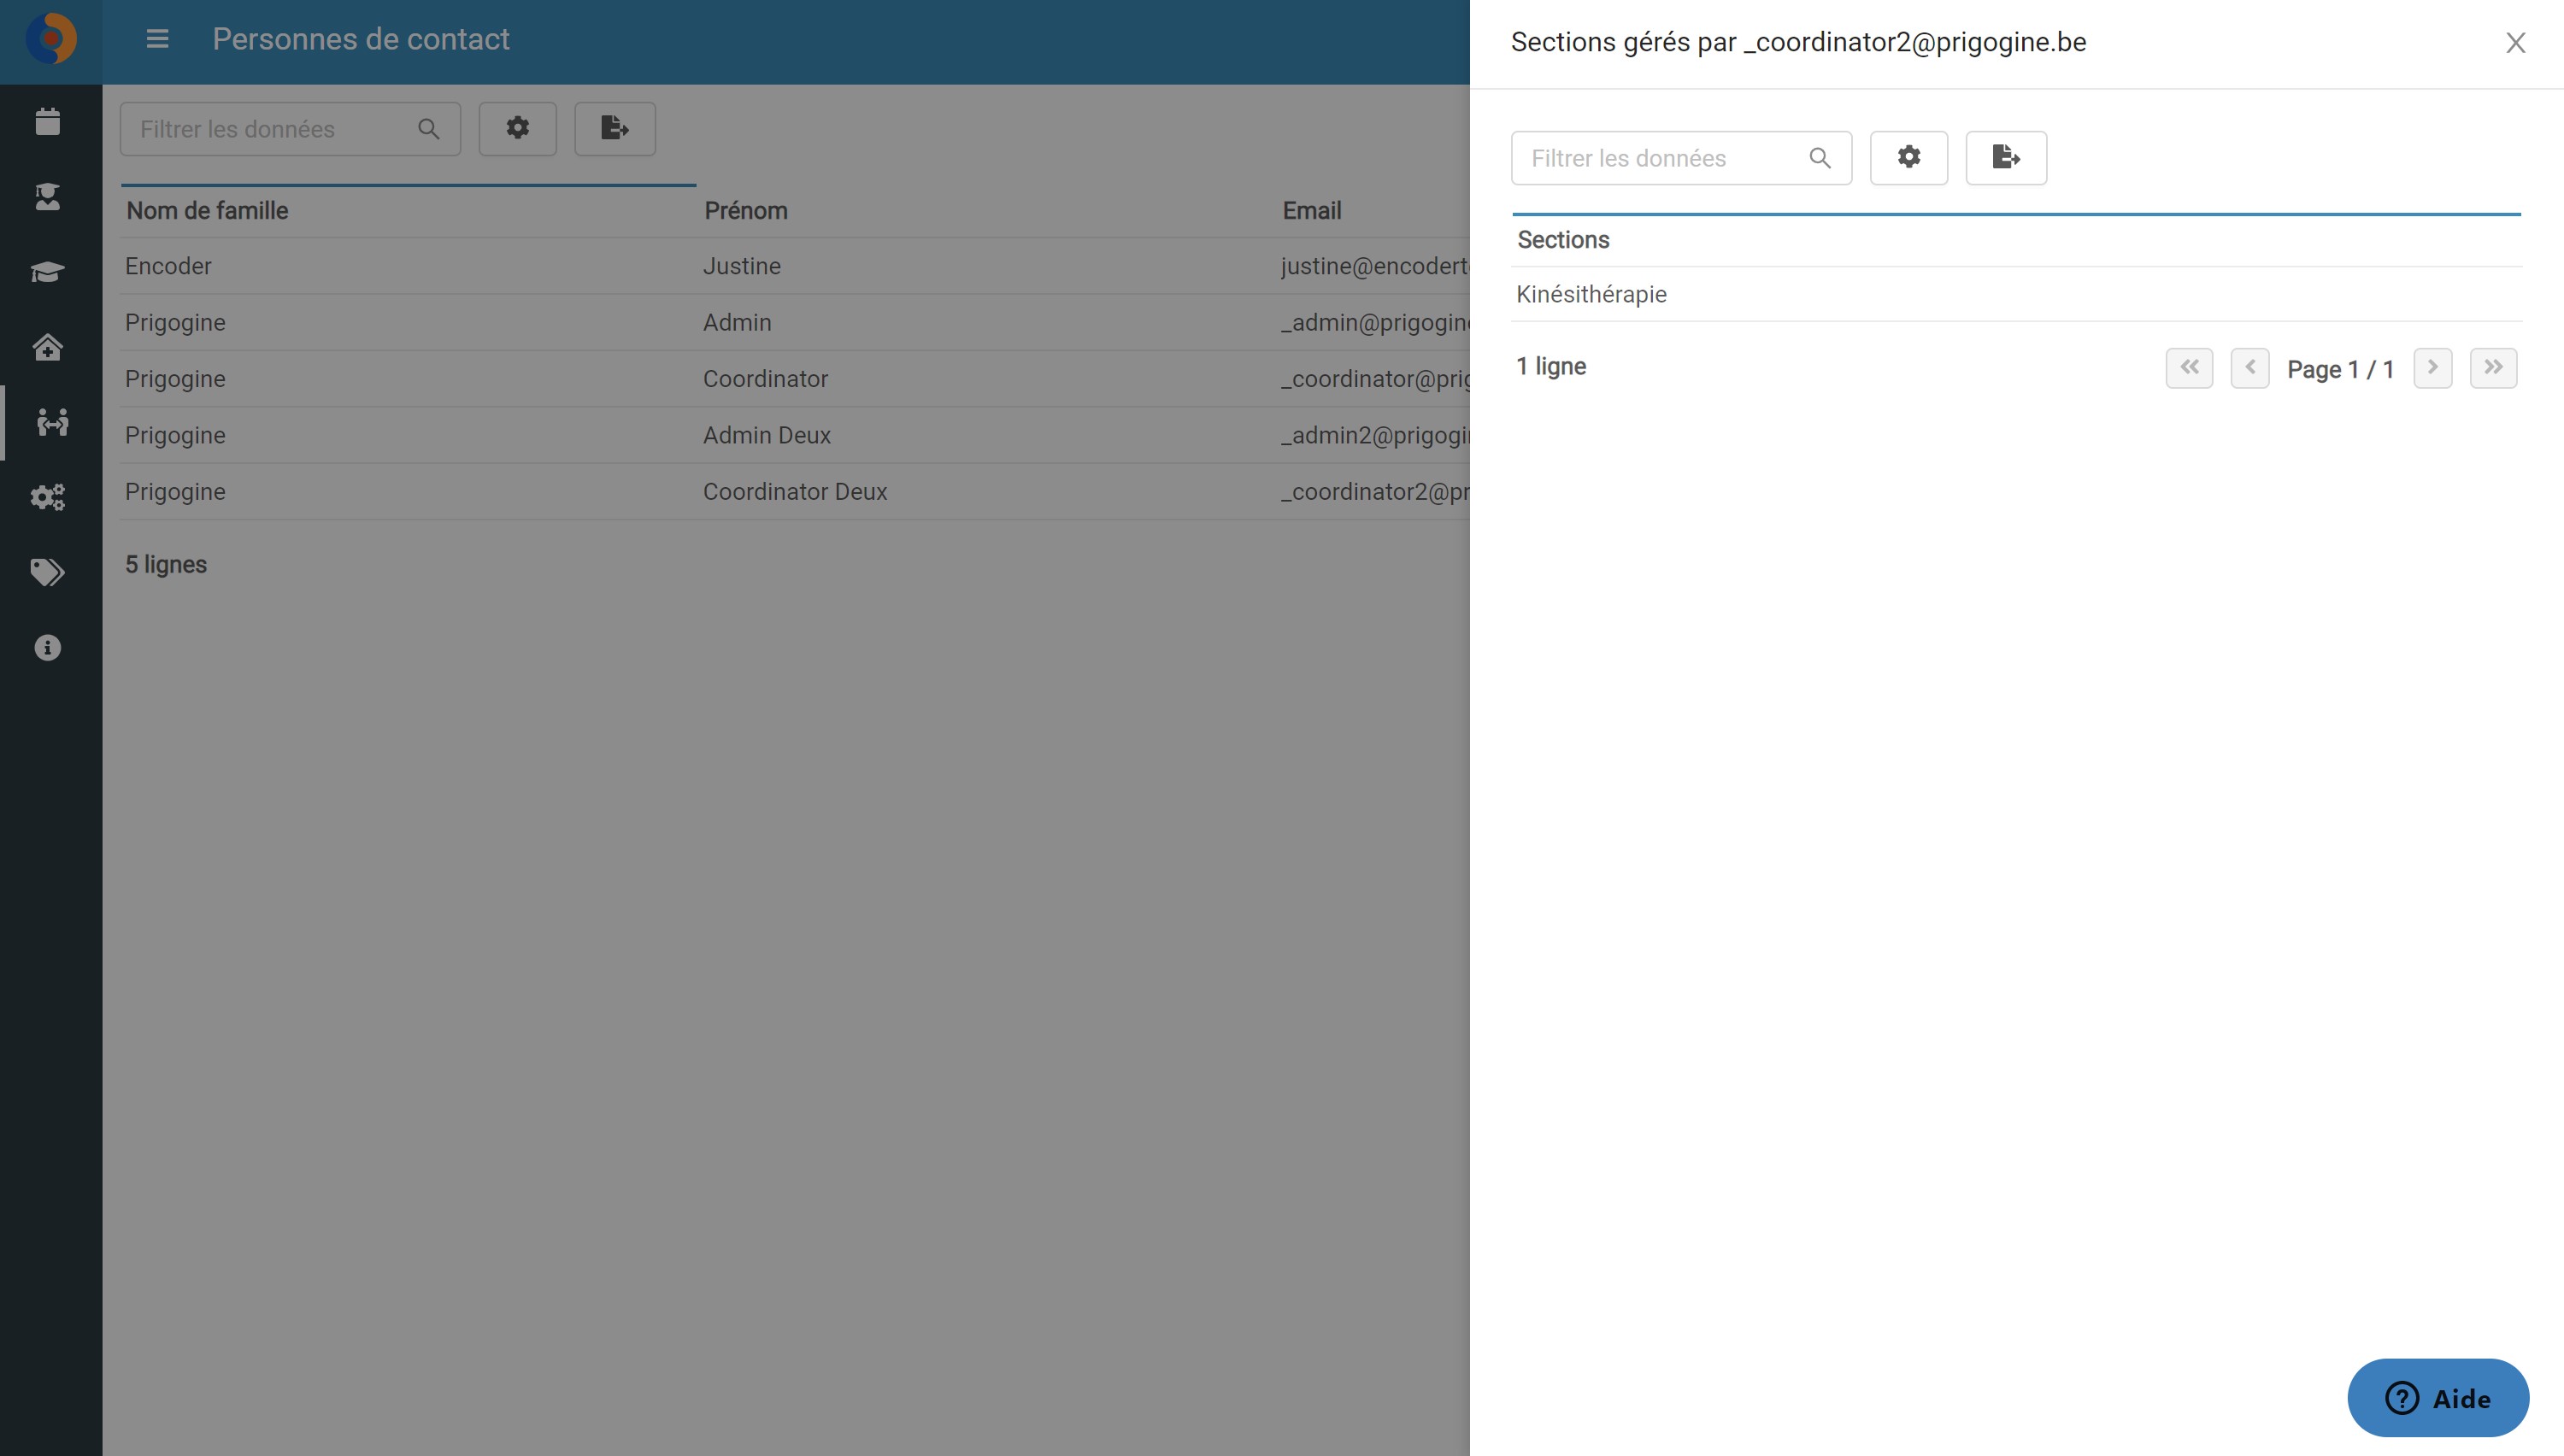
Task: Click the Admin Deux cell
Action: [766, 435]
